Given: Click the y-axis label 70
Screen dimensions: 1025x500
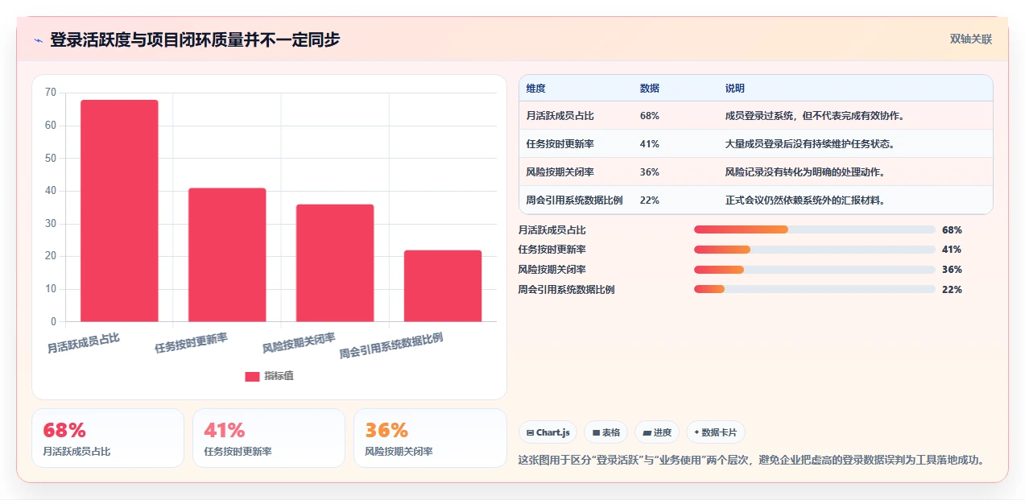Looking at the screenshot, I should pyautogui.click(x=51, y=93).
